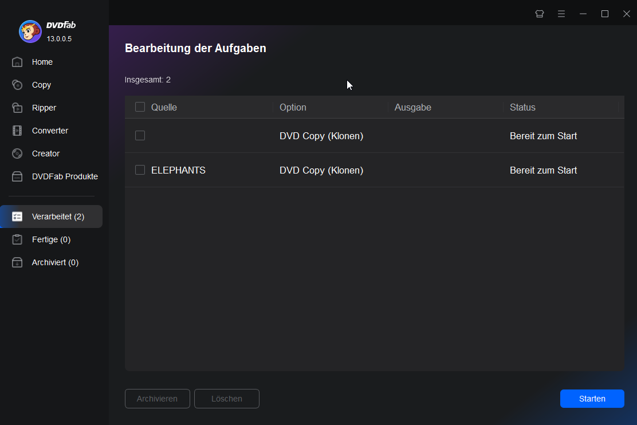Open the hamburger main menu
The width and height of the screenshot is (637, 425).
561,14
